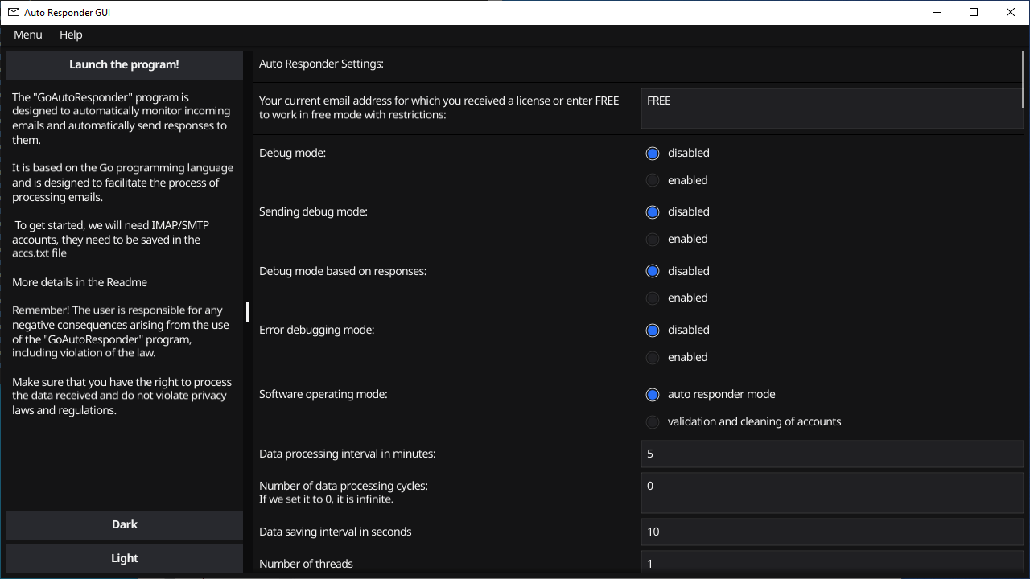
Task: Open the Help menu
Action: (x=71, y=35)
